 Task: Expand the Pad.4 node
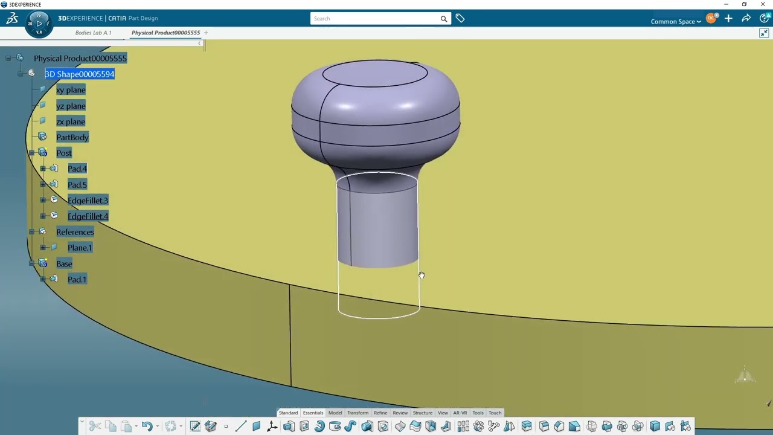[43, 169]
